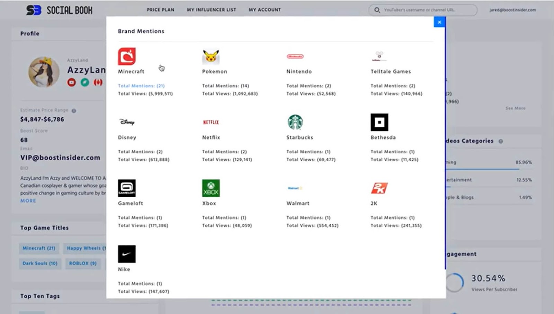Focus the YouTuber username search field
Viewport: 554px width, 314px height.
(423, 10)
